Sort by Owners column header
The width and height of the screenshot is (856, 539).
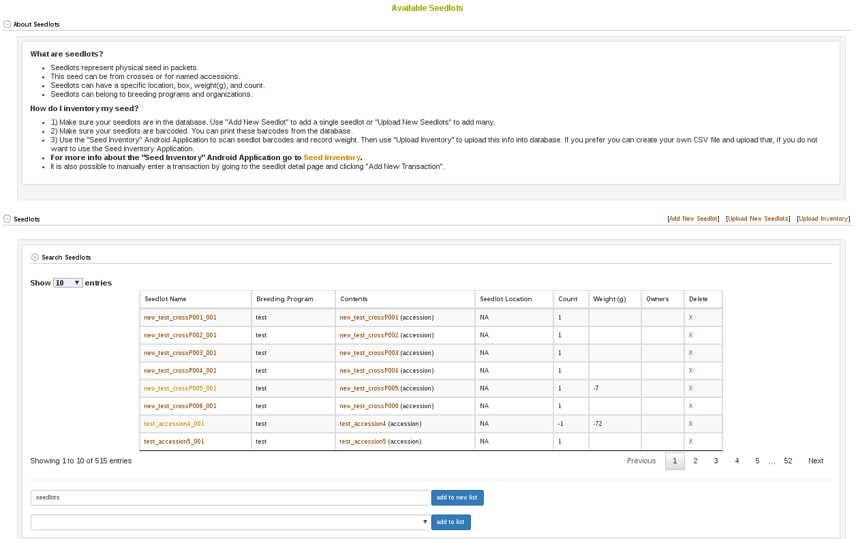[x=662, y=299]
